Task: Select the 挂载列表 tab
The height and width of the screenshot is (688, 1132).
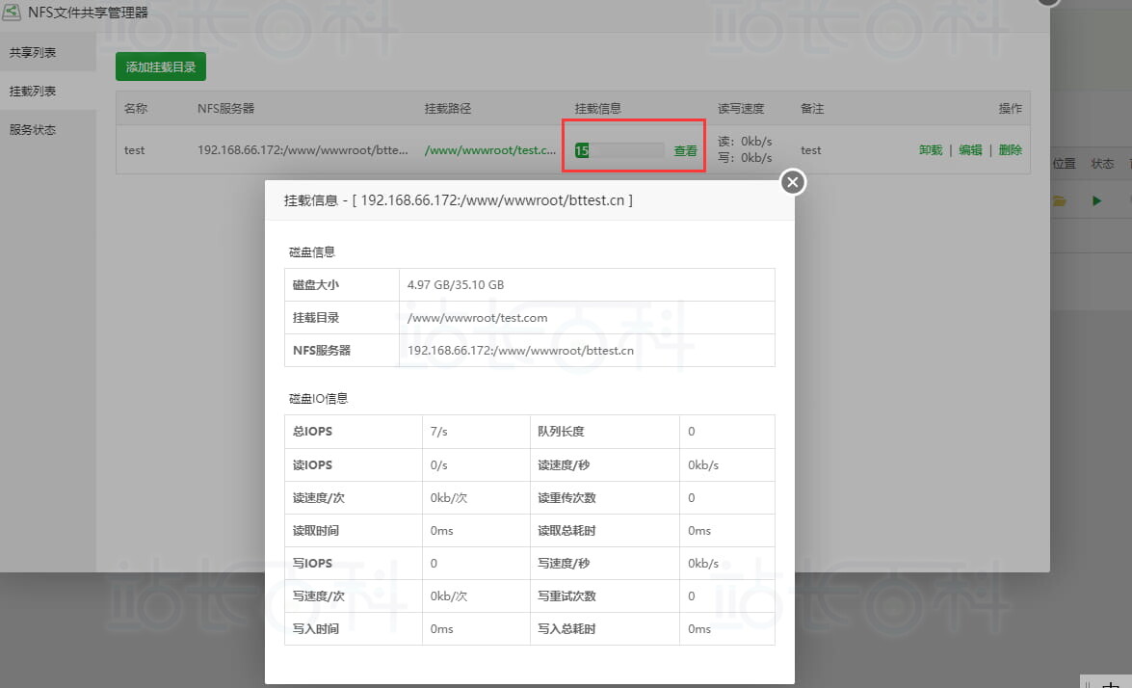Action: [33, 91]
